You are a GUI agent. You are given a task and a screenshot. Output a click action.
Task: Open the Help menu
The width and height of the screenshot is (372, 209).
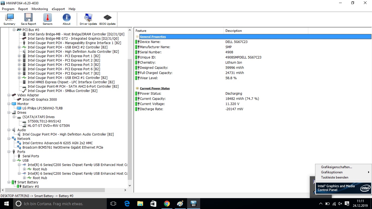click(72, 9)
